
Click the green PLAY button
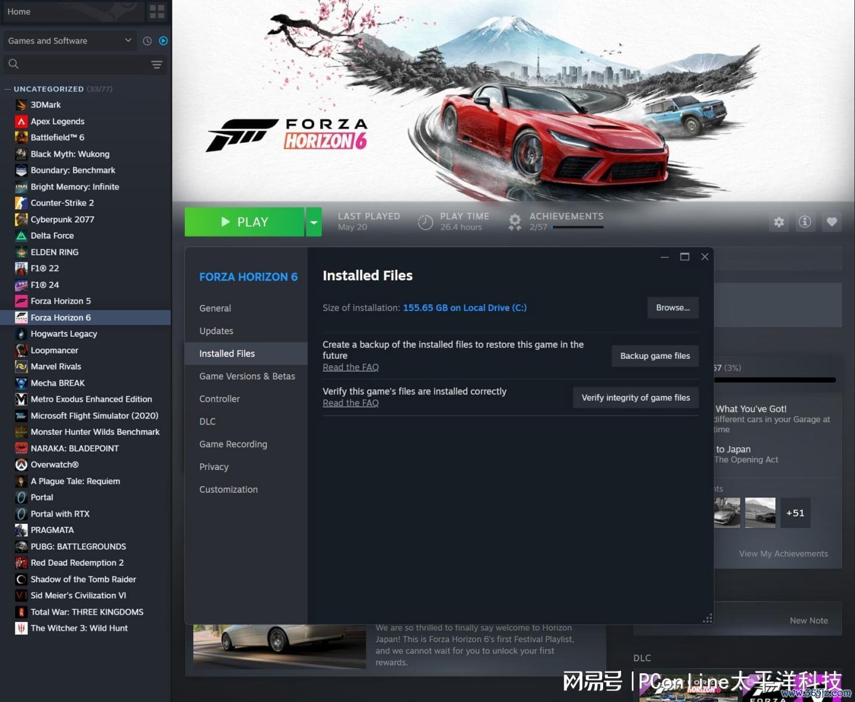(244, 222)
